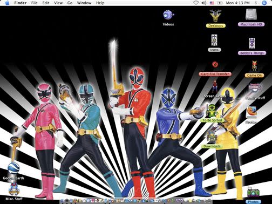Screen dimensions: 272x204
Task: Open the Edit menu
Action: [46, 3]
